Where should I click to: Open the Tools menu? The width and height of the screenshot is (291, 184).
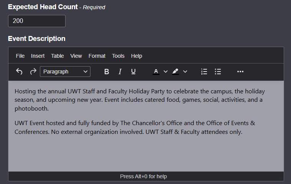coord(118,56)
